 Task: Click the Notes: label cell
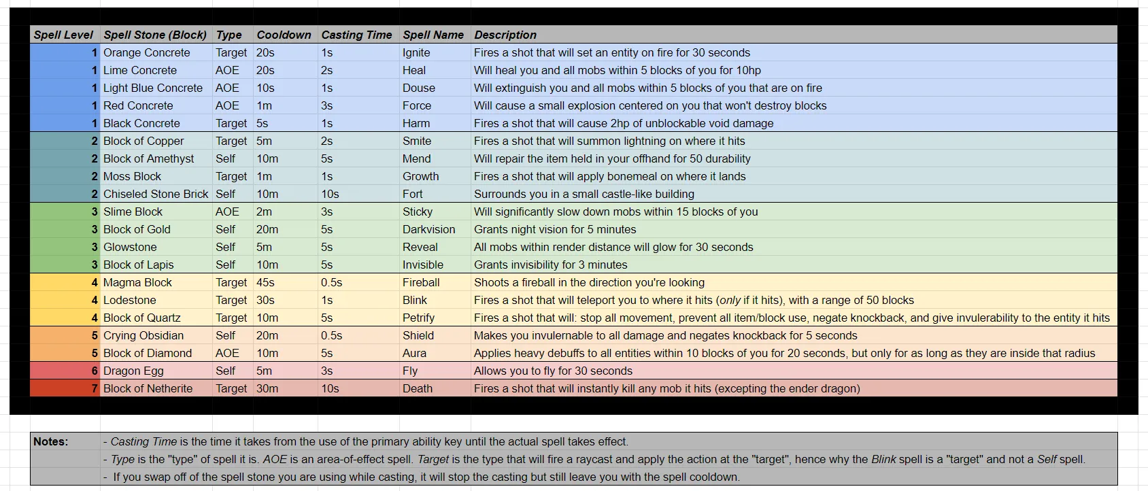point(65,441)
